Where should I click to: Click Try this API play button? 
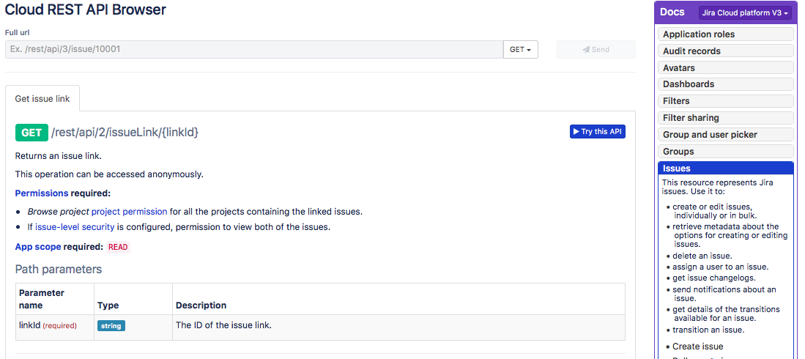(x=598, y=132)
